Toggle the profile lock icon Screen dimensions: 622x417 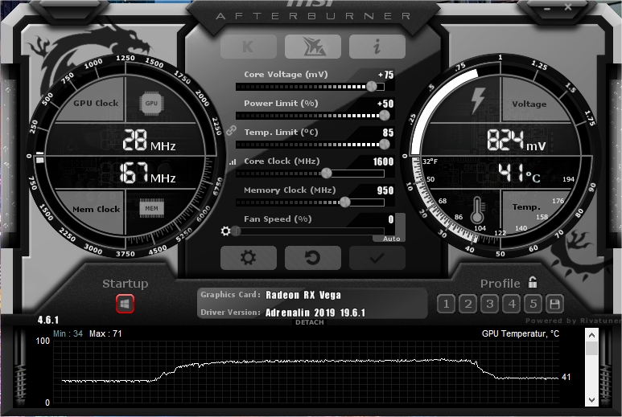point(533,282)
